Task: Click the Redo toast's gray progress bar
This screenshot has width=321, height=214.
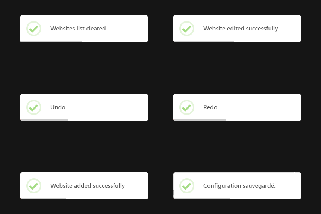Action: click(200, 120)
